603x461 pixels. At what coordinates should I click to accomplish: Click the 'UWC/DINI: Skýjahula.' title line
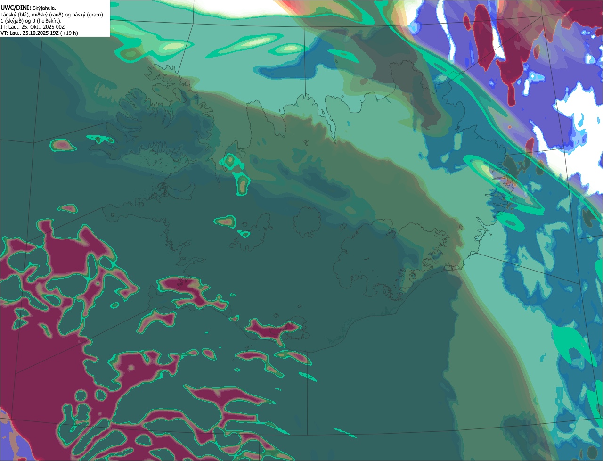pyautogui.click(x=28, y=8)
